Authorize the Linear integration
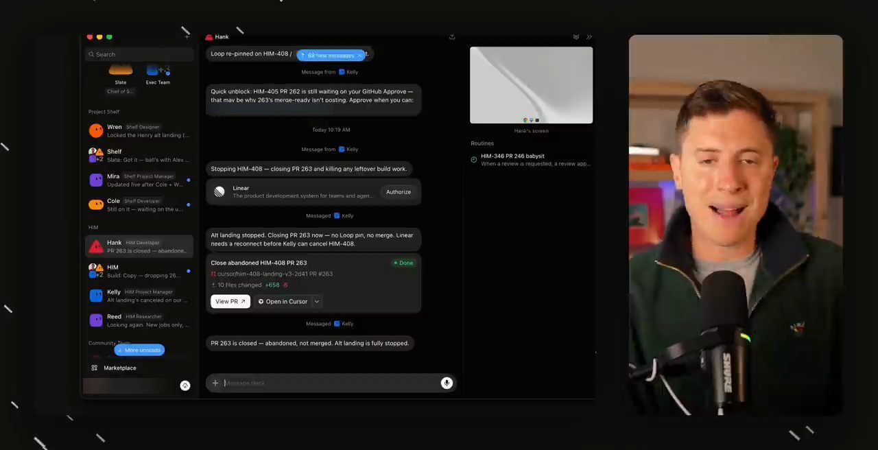 click(399, 192)
